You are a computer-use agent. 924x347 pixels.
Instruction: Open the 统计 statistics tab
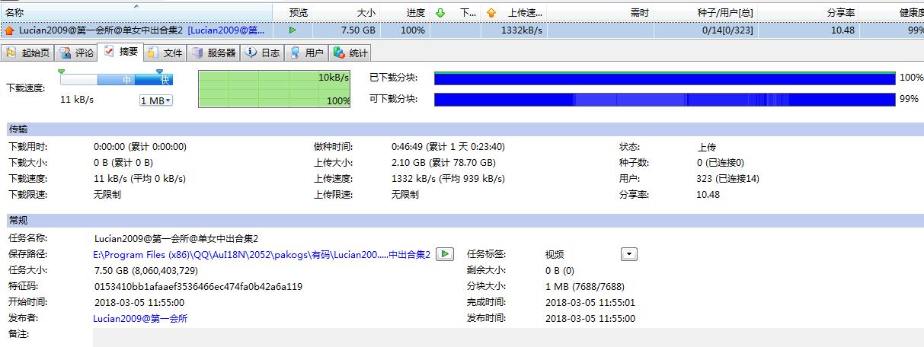(351, 53)
